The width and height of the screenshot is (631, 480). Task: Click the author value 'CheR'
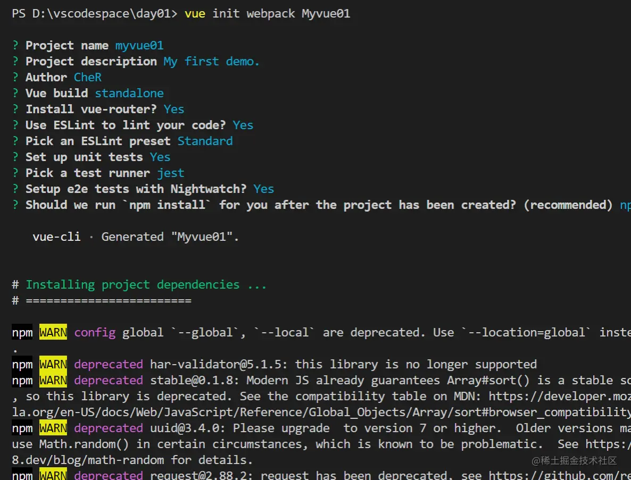(88, 77)
